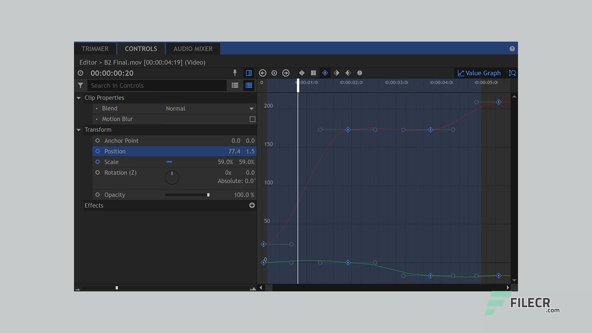Collapse the Clip Properties section
Viewport: 592px width, 333px height.
pos(79,98)
